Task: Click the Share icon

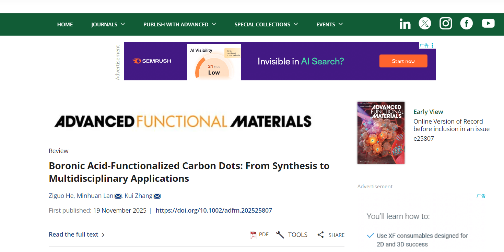Action: point(320,235)
